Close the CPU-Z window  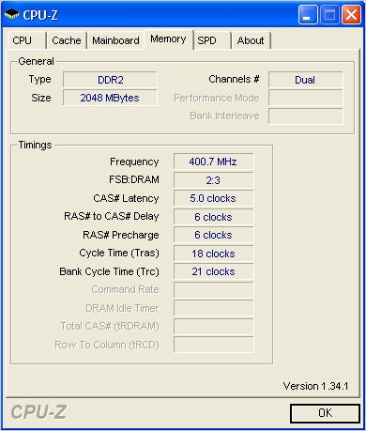(352, 14)
